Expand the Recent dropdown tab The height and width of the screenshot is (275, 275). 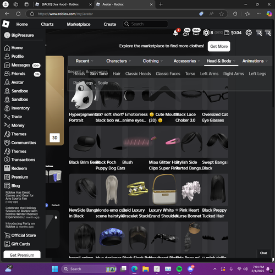click(84, 61)
